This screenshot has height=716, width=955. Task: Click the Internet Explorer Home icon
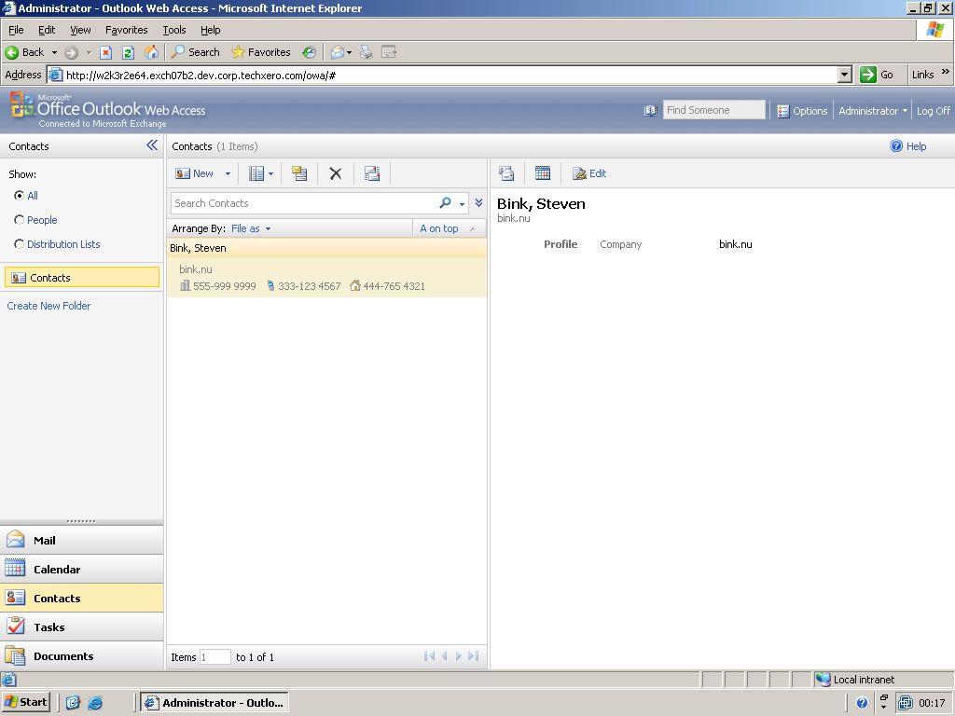pos(151,52)
